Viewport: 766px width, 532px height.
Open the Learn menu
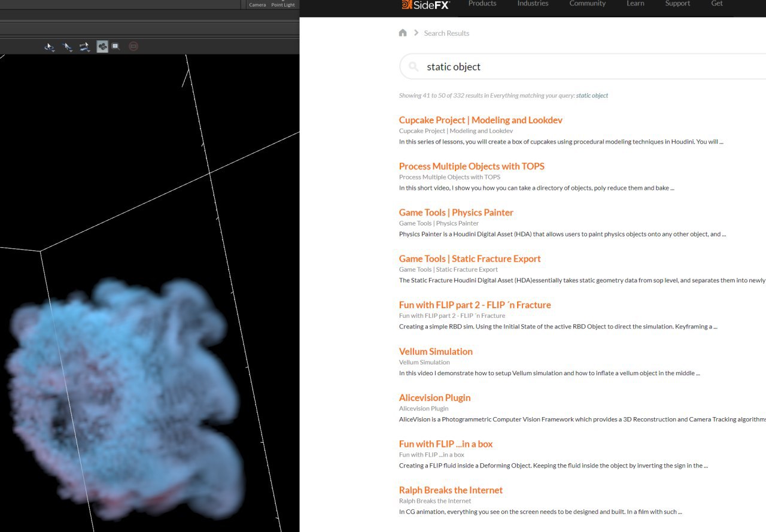pyautogui.click(x=636, y=4)
